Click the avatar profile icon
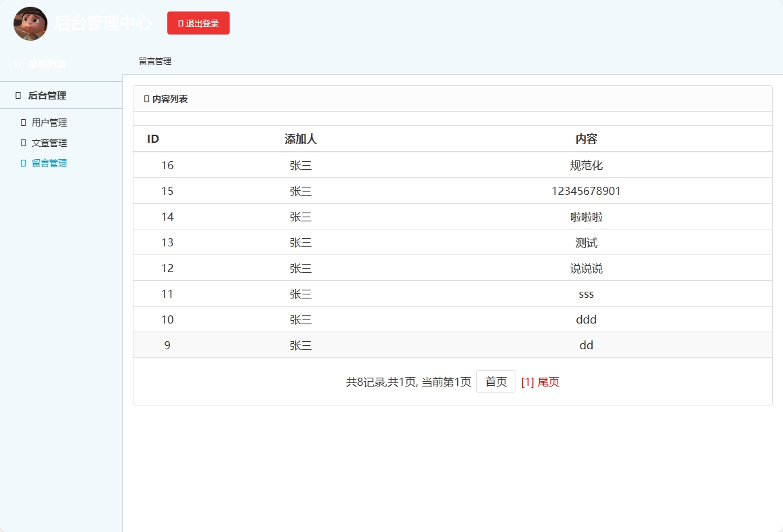 point(30,23)
